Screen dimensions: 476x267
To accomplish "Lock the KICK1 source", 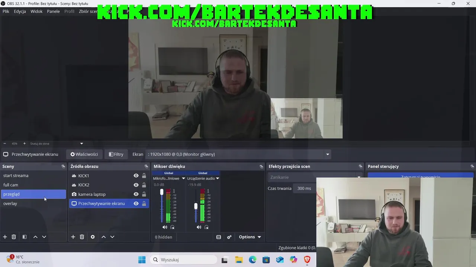I will click(144, 176).
